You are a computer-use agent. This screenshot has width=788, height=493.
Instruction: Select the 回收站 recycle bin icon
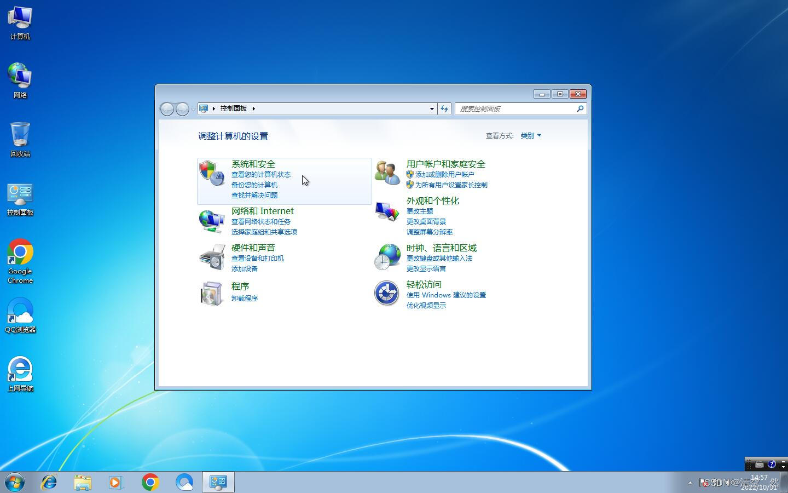click(20, 140)
